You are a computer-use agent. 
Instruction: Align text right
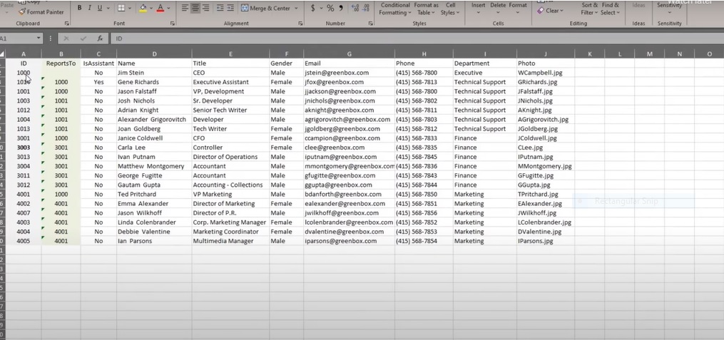205,8
